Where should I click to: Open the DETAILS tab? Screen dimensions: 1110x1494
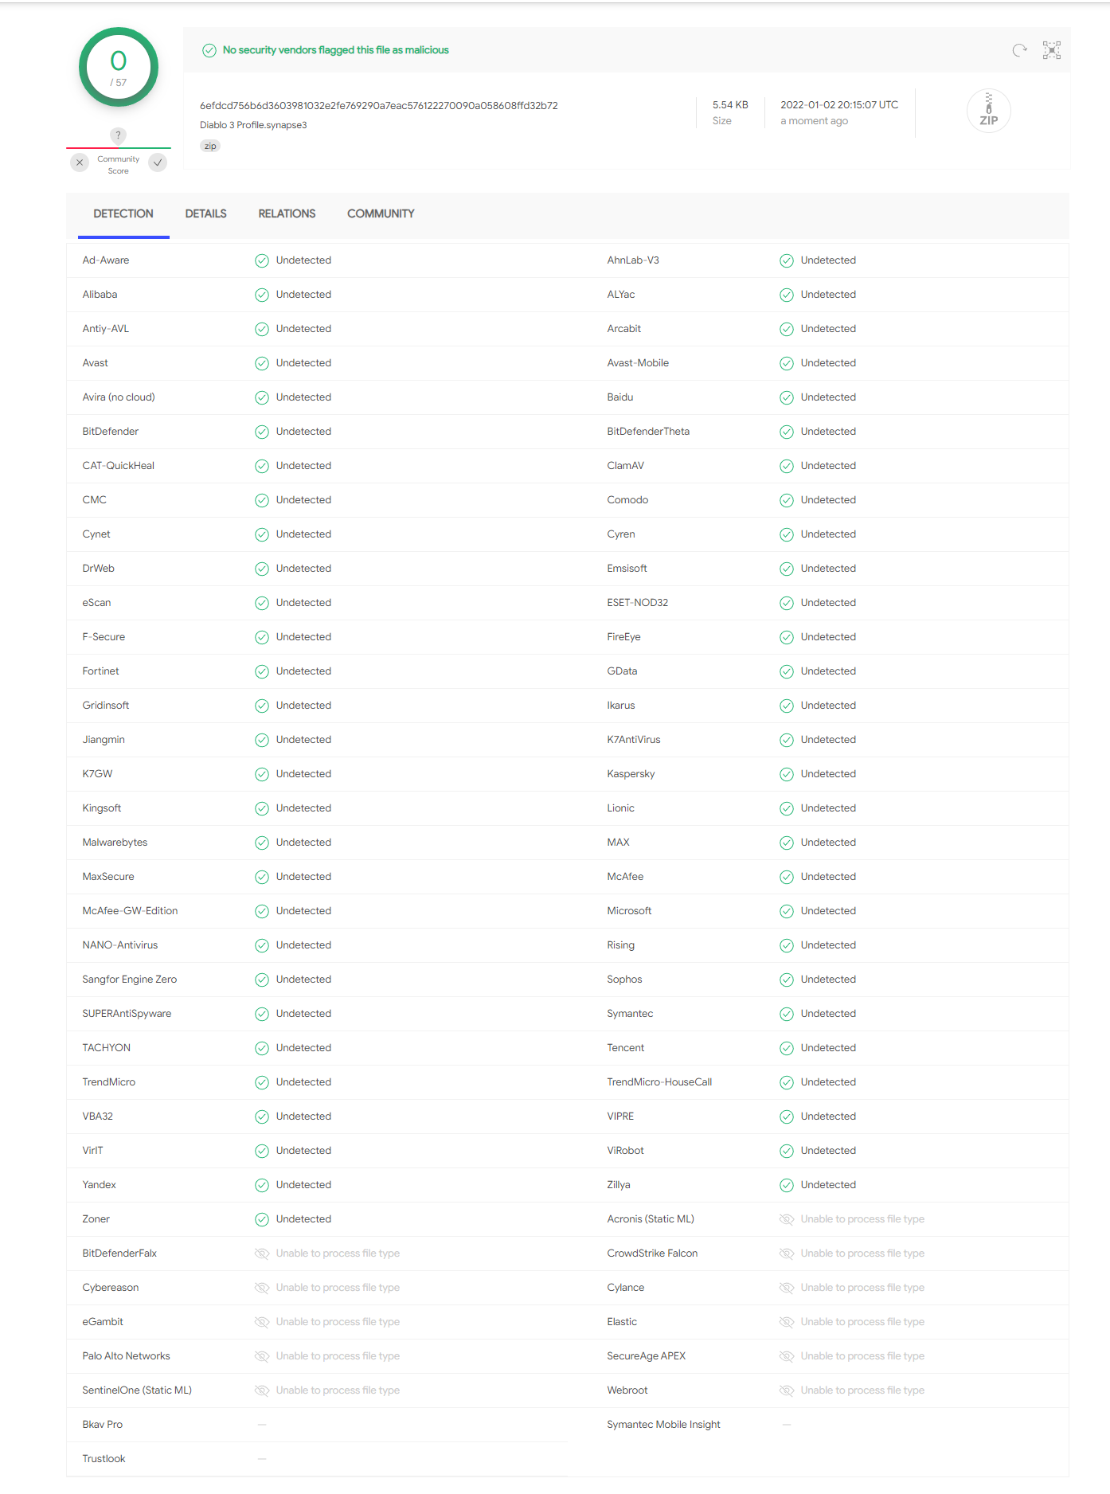point(206,213)
